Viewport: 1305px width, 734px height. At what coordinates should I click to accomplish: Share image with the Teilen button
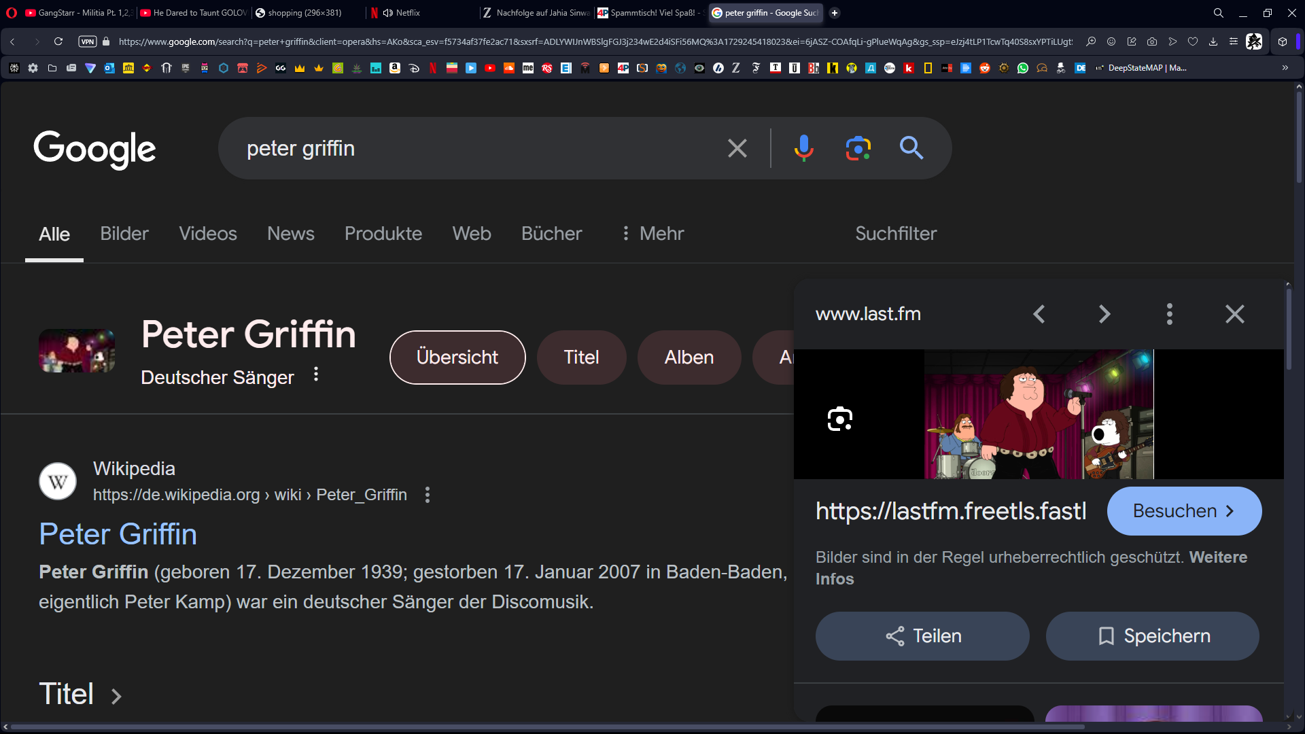click(x=922, y=636)
